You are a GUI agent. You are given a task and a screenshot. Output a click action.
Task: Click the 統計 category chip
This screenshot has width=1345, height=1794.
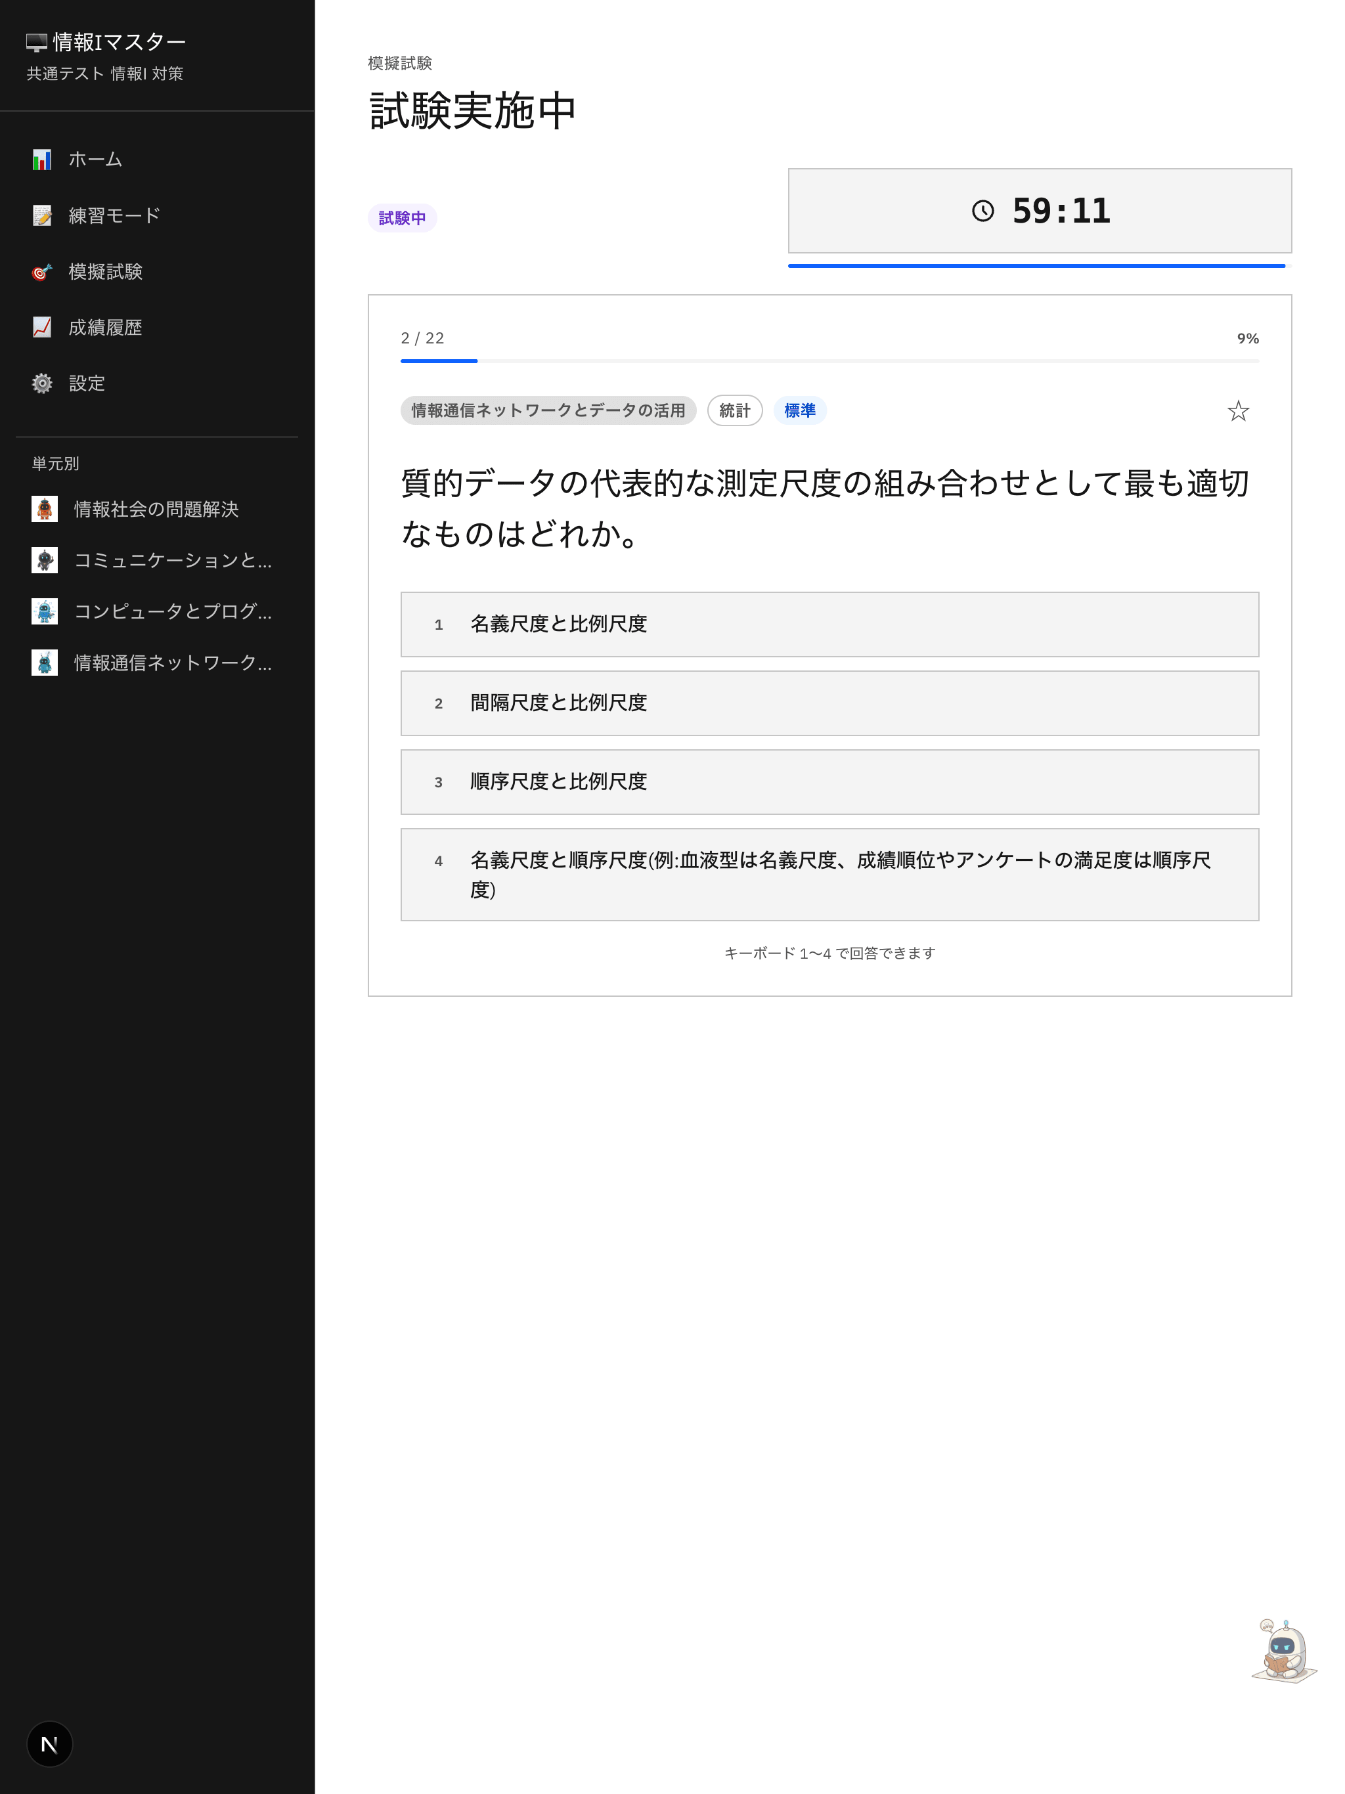click(734, 410)
